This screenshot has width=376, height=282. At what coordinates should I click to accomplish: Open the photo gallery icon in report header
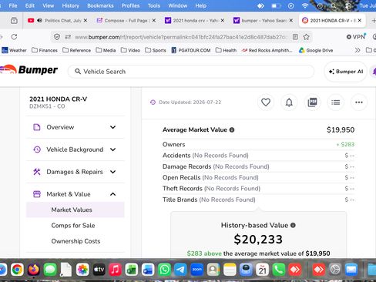tap(312, 102)
